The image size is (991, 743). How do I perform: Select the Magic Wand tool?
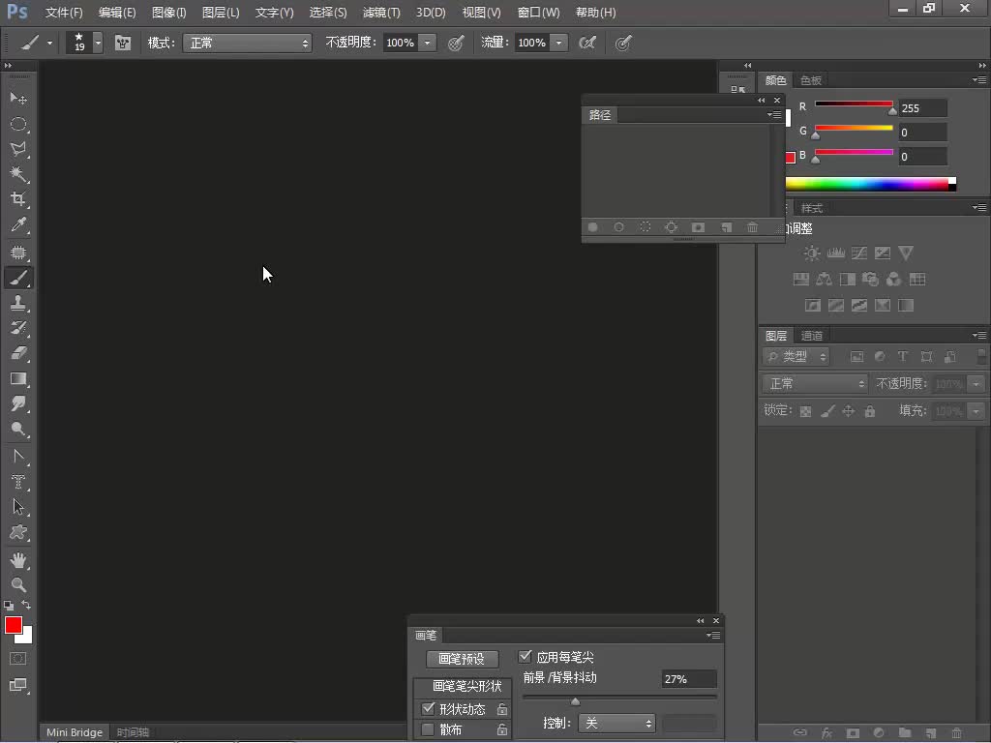pyautogui.click(x=18, y=174)
